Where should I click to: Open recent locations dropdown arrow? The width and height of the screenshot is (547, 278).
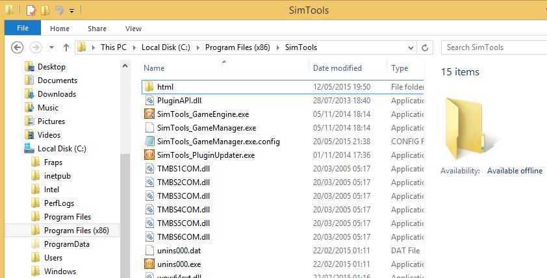(51, 47)
